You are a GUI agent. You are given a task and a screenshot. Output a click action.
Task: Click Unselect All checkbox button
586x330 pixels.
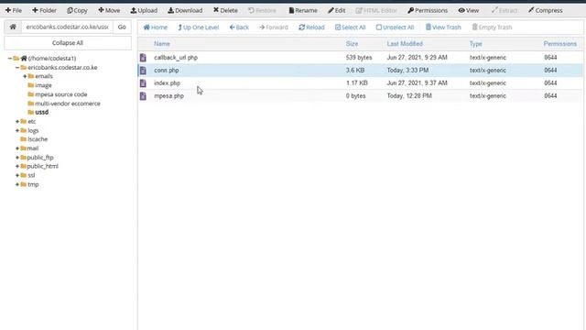pyautogui.click(x=395, y=27)
